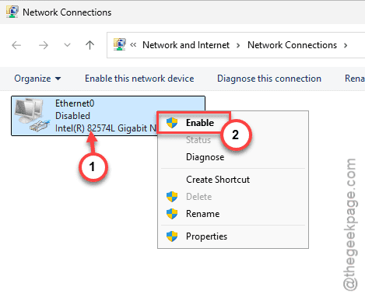365x301 pixels.
Task: Click Diagnose this connection
Action: (269, 79)
